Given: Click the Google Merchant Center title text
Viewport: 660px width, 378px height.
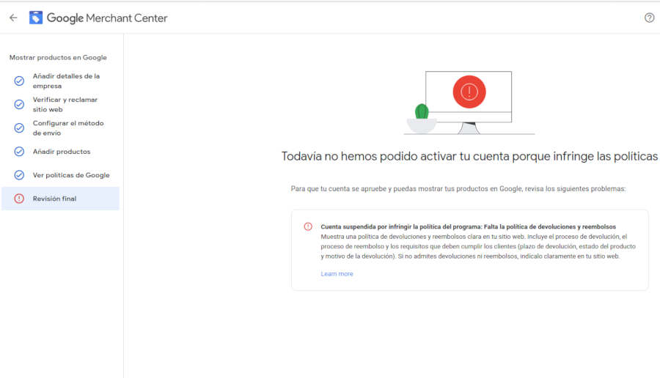Looking at the screenshot, I should pyautogui.click(x=107, y=18).
